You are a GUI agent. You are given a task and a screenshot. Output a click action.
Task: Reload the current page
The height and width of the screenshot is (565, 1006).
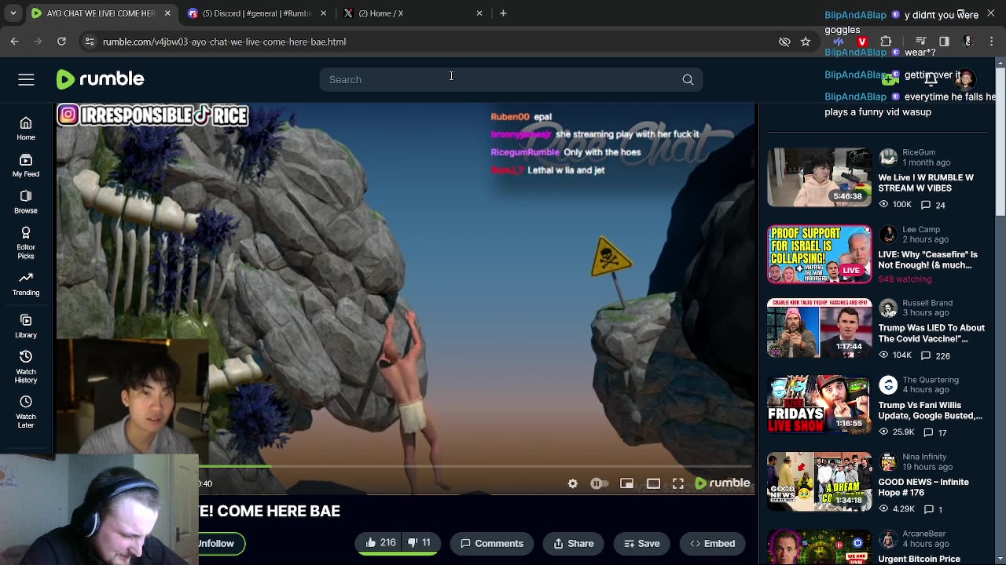click(x=61, y=42)
